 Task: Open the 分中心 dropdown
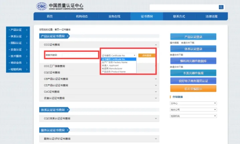(193, 103)
